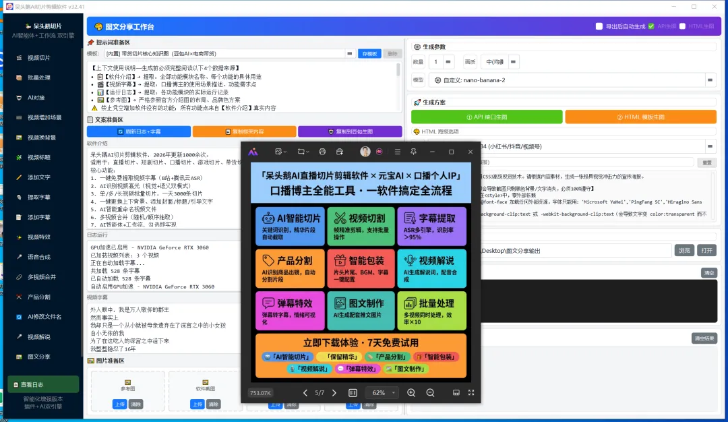Screen dimensions: 728x422
Task: Open the 数量 dropdown
Action: click(x=448, y=62)
